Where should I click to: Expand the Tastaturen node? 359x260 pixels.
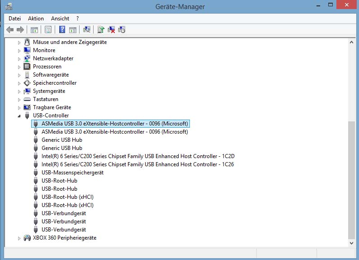tap(19, 100)
